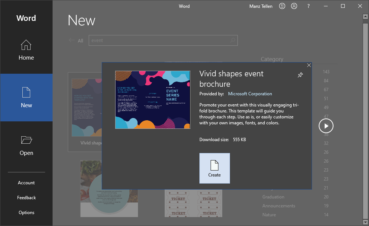Go back with the arrow icon
Viewport: 369px width, 226px height.
pyautogui.click(x=72, y=40)
